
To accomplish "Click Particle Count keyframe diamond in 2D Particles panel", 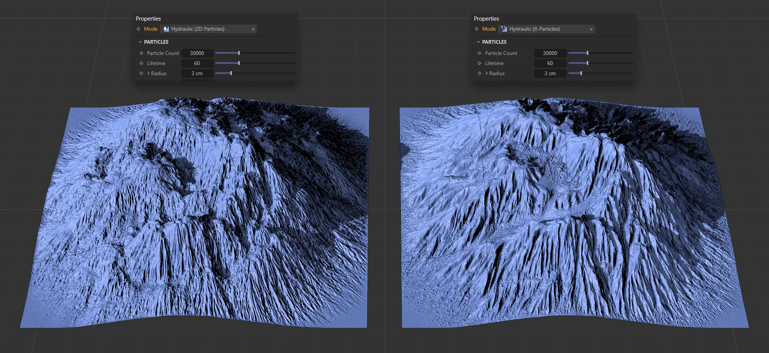I will click(x=141, y=53).
